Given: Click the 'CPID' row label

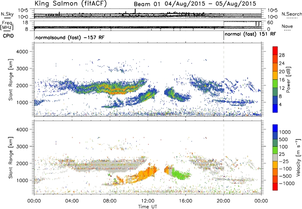Looking at the screenshot, I should tap(8, 36).
